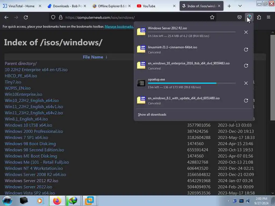Image resolution: width=275 pixels, height=206 pixels.
Task: Open the Windows Server 2022.iso link
Action: [28, 187]
